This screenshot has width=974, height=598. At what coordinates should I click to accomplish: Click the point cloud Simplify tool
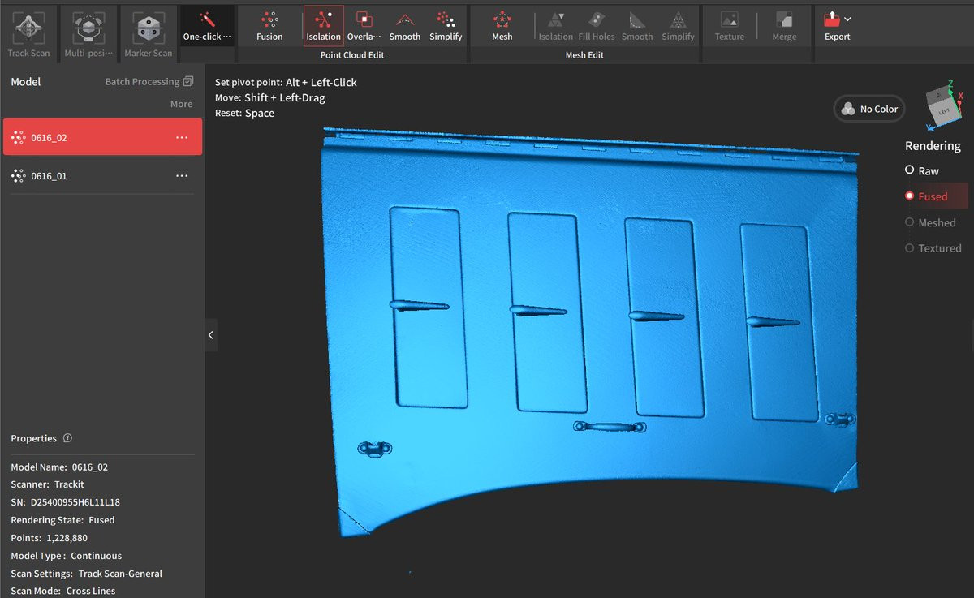446,25
